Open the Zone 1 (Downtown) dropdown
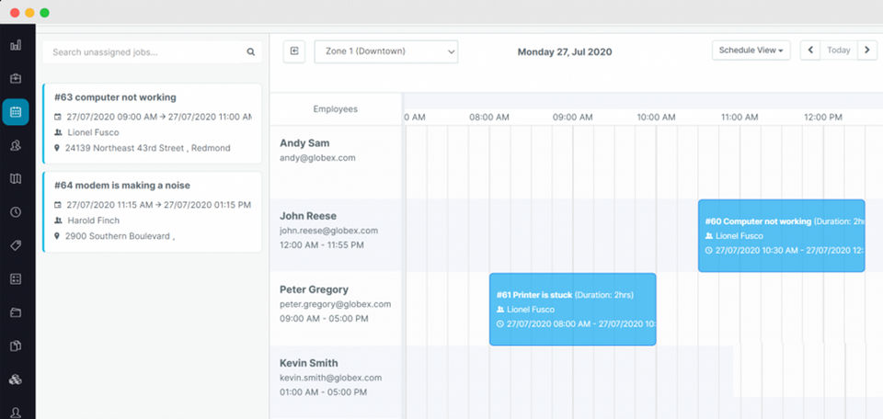The image size is (883, 419). [x=385, y=51]
